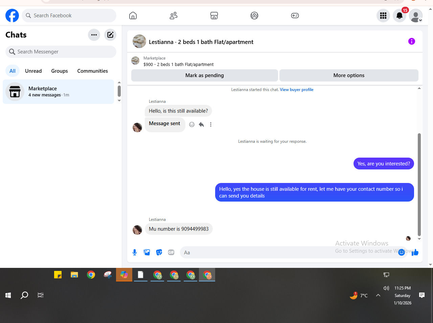
Task: Open the Facebook menu grid icon
Action: [383, 16]
